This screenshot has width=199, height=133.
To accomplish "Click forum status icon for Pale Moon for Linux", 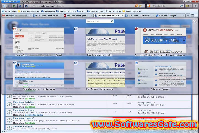I will pos(9,112).
